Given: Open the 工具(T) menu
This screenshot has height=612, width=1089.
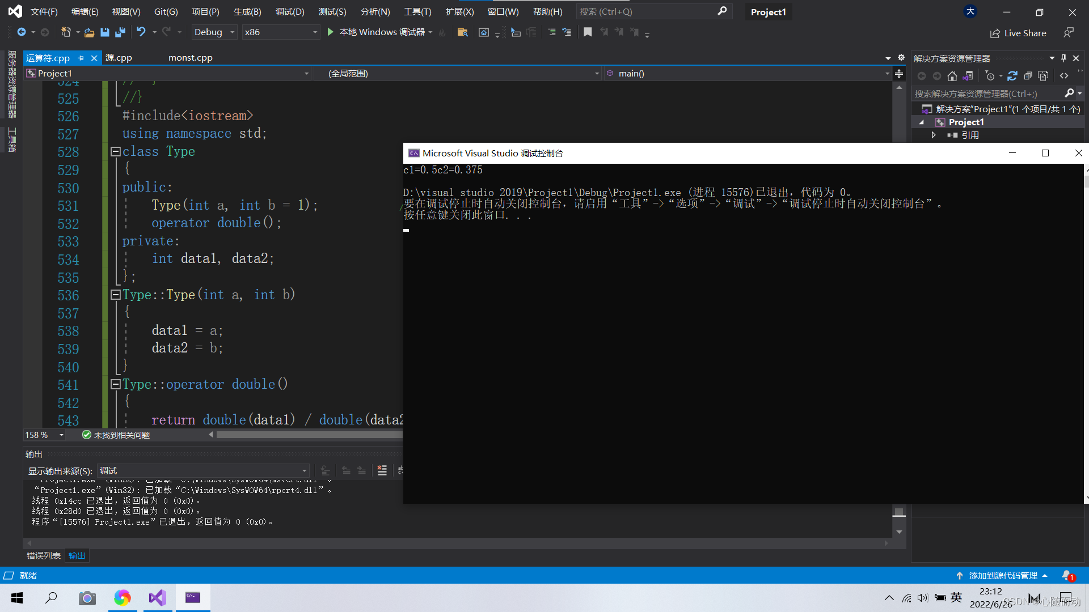Looking at the screenshot, I should [x=417, y=11].
